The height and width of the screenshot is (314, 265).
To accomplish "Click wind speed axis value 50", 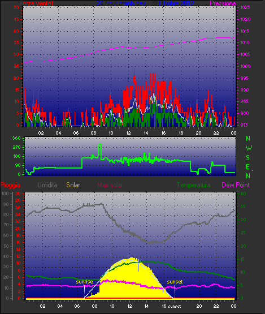I will tap(16, 7).
